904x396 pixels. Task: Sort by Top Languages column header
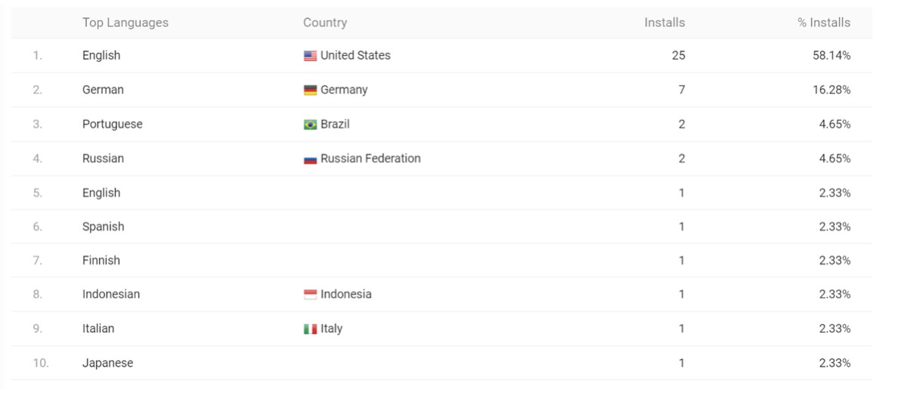point(125,23)
